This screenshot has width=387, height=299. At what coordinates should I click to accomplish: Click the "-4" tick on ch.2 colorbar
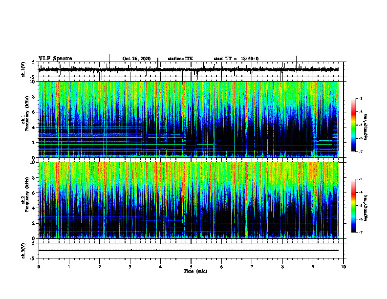361,192
